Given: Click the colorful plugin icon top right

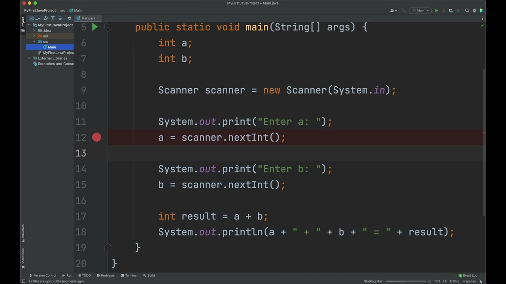Looking at the screenshot, I should [x=481, y=11].
